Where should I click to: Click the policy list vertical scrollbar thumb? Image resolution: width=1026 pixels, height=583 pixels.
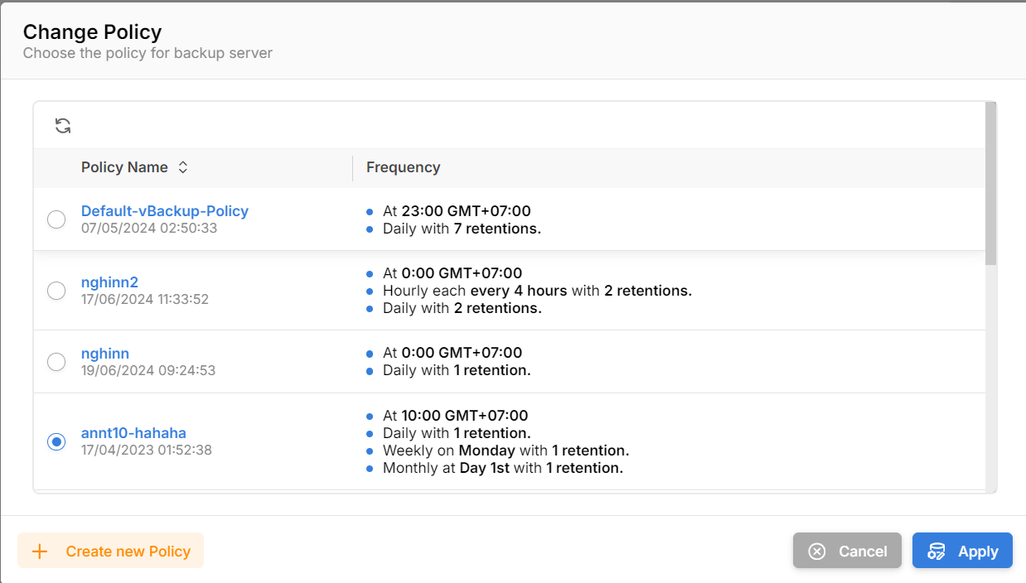coord(990,182)
